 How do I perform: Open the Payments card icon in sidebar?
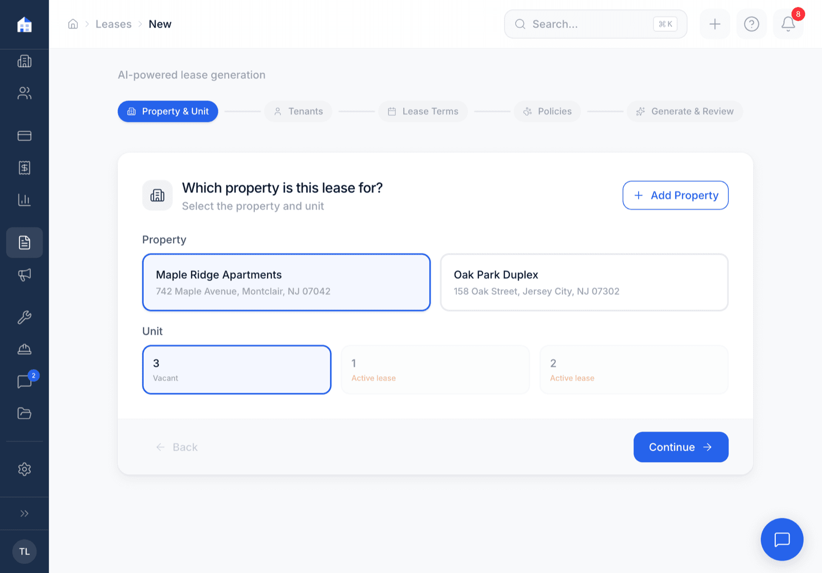24,136
